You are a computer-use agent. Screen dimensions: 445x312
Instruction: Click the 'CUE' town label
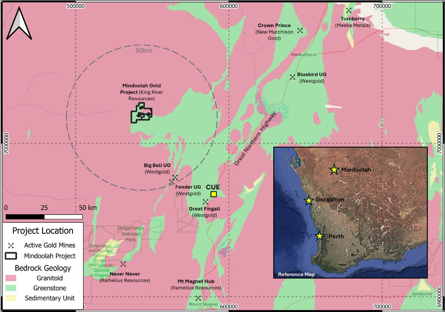pyautogui.click(x=213, y=187)
